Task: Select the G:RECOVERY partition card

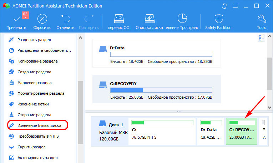Action: click(x=157, y=89)
